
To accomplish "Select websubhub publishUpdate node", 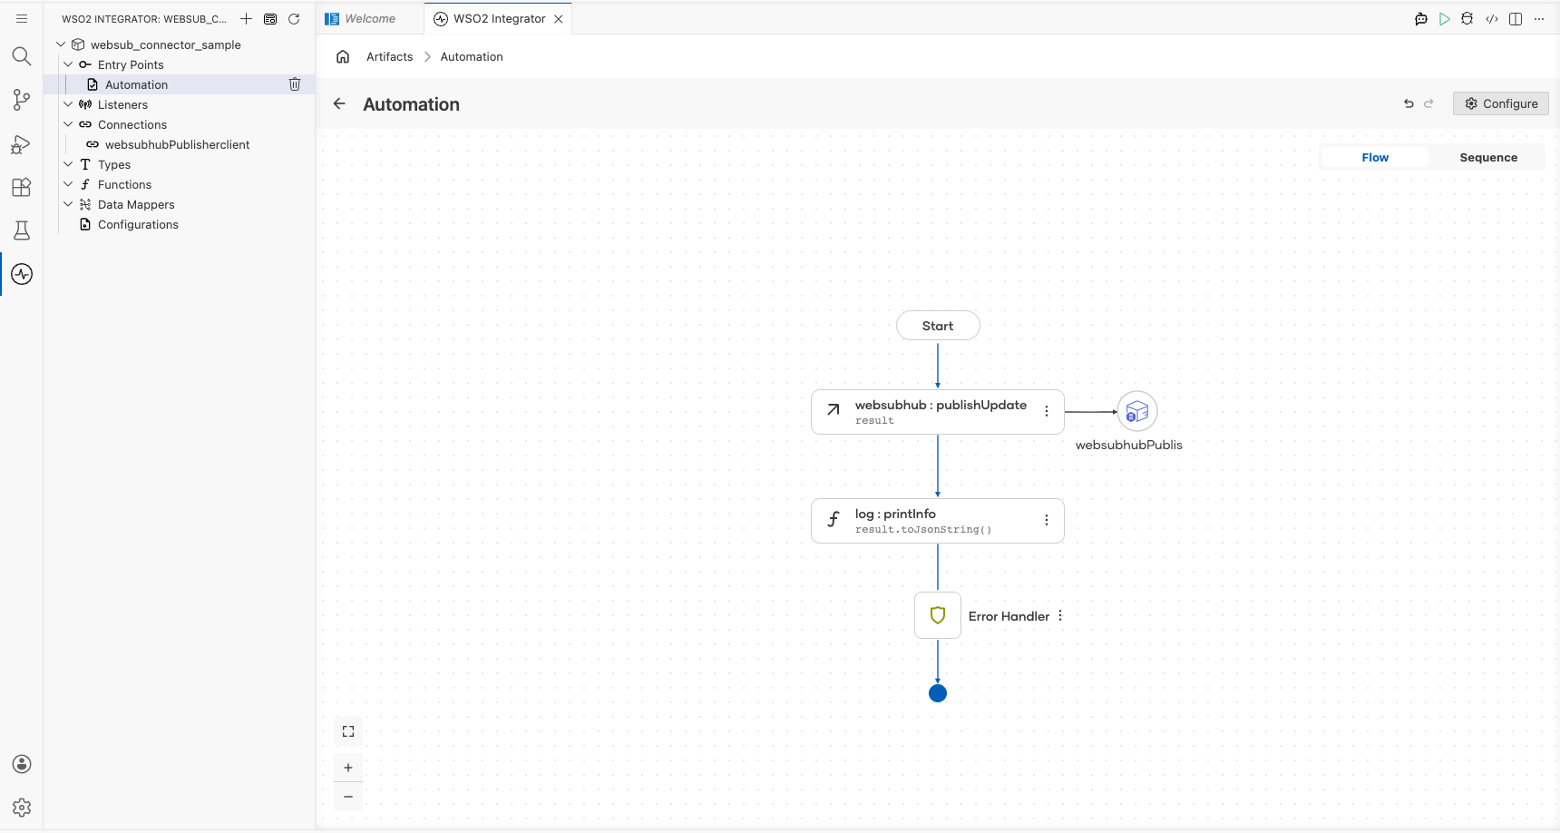I will point(938,412).
